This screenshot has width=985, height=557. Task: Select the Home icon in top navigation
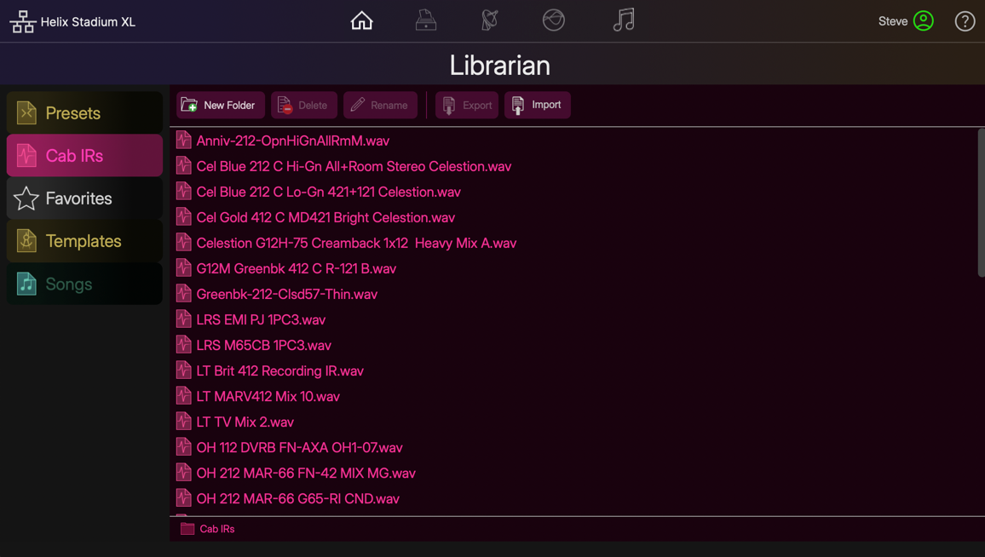pyautogui.click(x=361, y=20)
